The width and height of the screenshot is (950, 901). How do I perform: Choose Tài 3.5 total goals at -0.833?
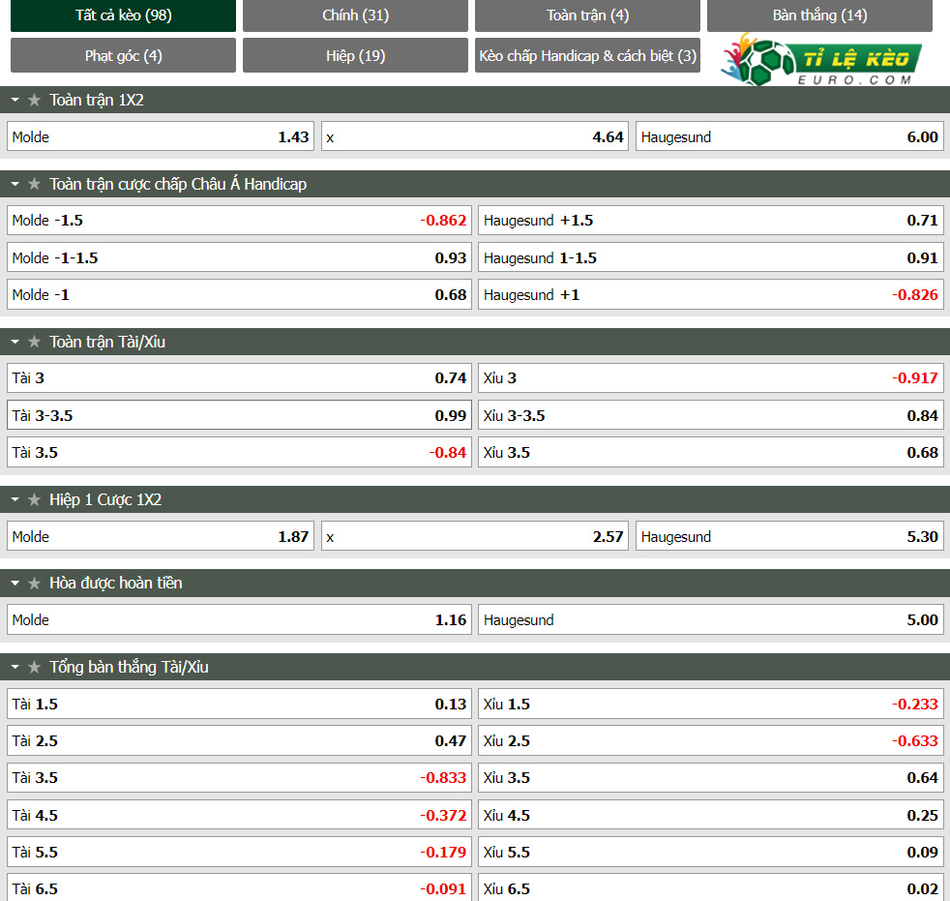coord(239,778)
